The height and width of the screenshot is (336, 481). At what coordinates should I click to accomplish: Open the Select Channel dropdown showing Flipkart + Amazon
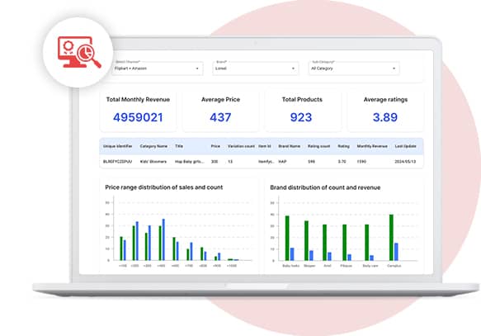(x=157, y=69)
